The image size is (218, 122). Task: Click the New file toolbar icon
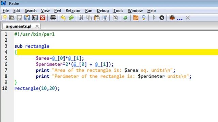pos(4,18)
